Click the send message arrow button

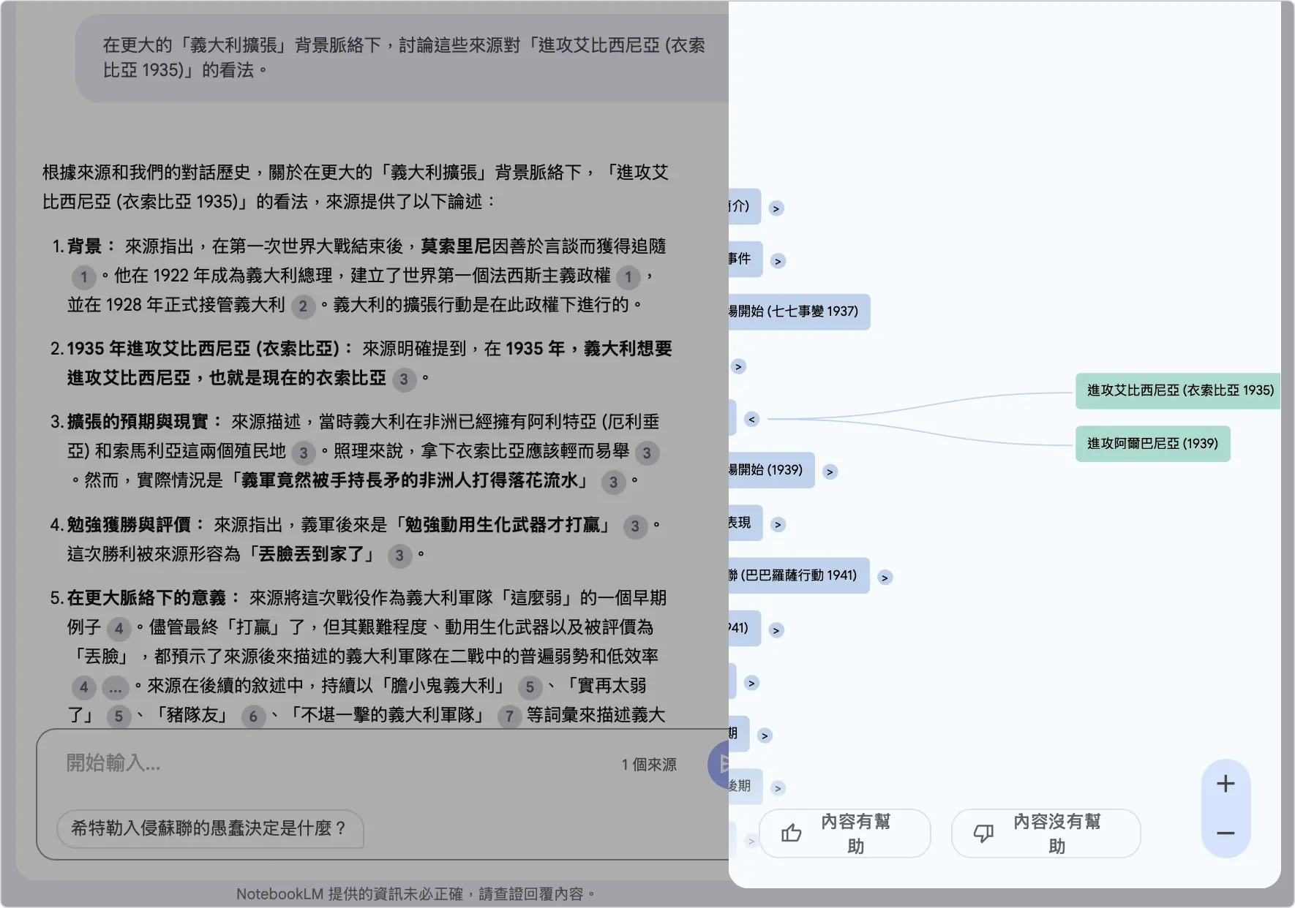point(719,765)
